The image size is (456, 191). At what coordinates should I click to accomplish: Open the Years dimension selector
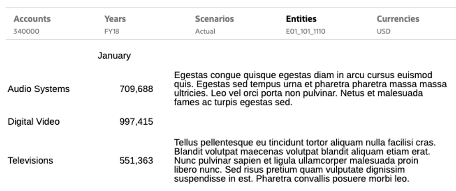pos(115,19)
